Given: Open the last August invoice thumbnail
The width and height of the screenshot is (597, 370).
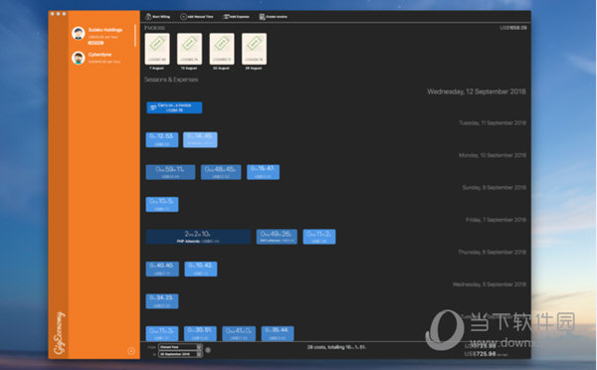Looking at the screenshot, I should (x=254, y=49).
